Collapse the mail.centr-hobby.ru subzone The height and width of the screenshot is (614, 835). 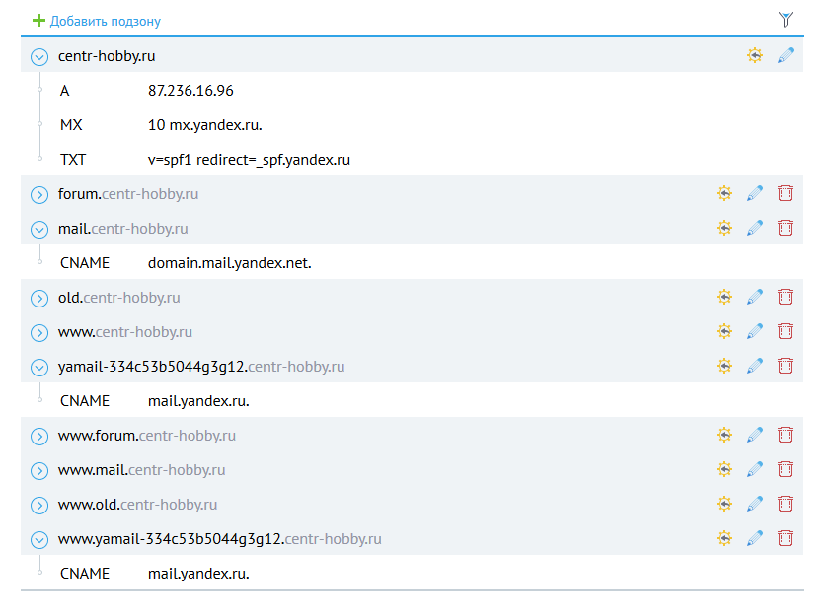tap(39, 230)
